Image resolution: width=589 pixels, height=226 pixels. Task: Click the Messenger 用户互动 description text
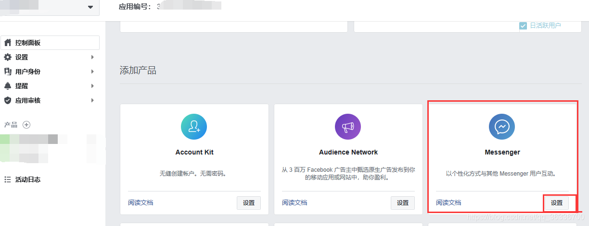tap(502, 173)
